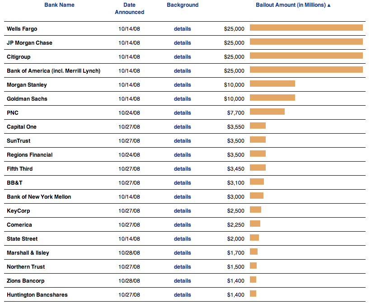Open Huntington Bancshares details link

tap(183, 295)
